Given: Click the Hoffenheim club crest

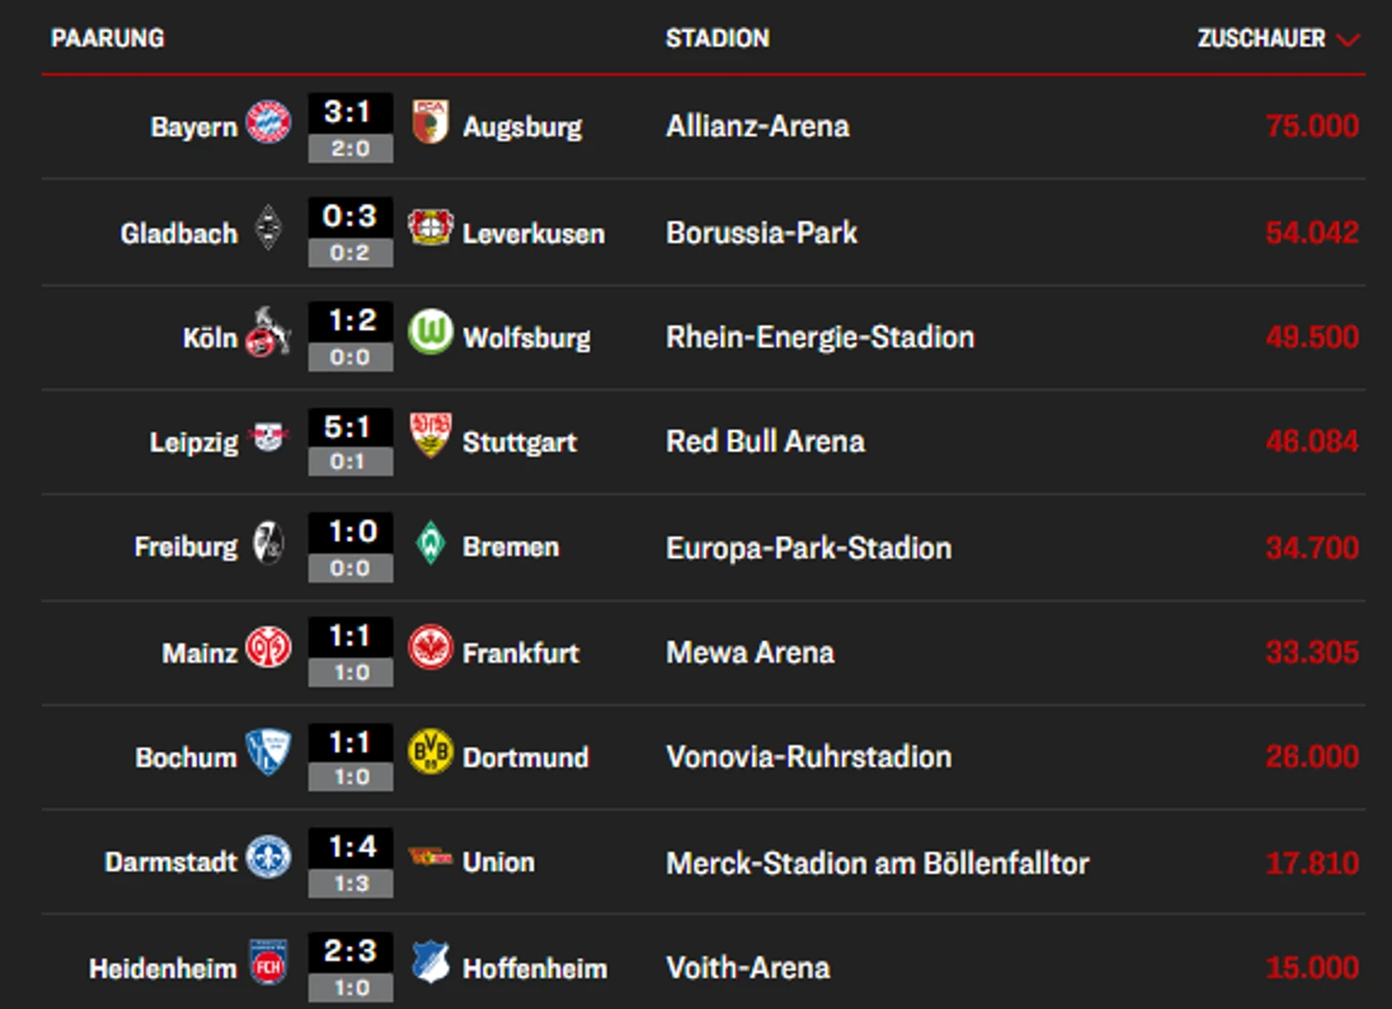Looking at the screenshot, I should tap(430, 962).
